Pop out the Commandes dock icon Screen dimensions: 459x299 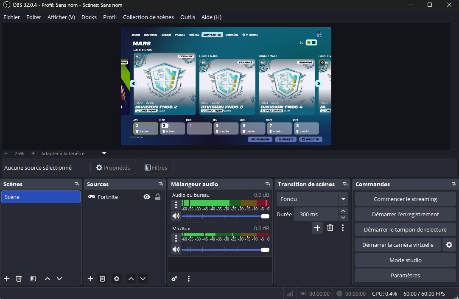click(x=454, y=184)
